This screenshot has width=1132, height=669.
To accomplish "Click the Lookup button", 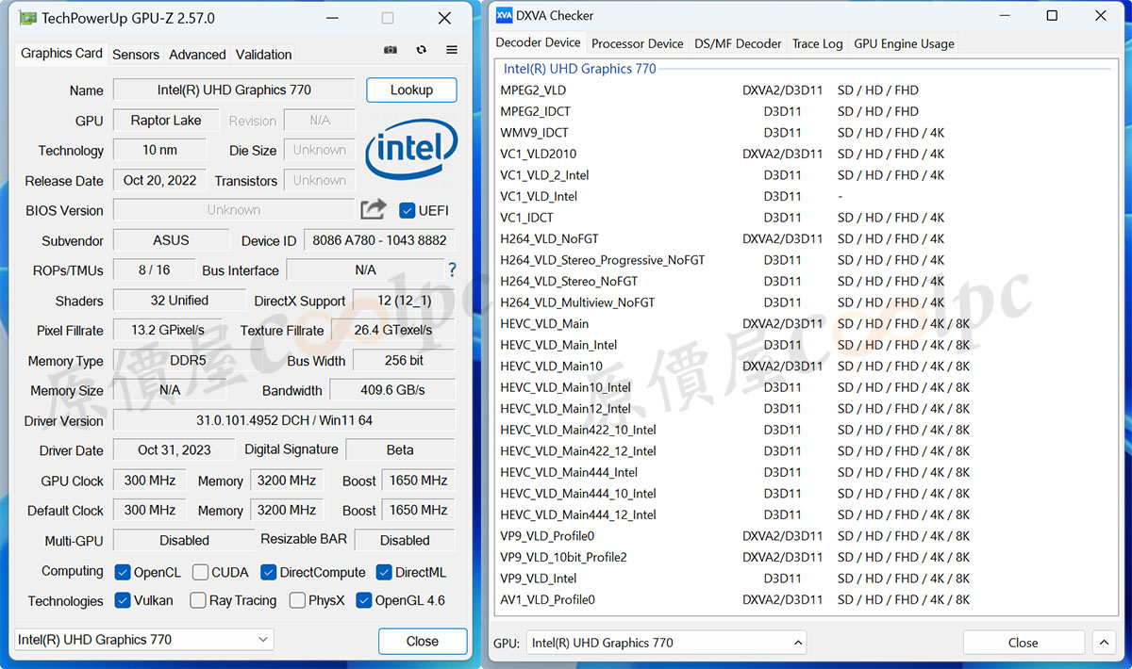I will [411, 90].
